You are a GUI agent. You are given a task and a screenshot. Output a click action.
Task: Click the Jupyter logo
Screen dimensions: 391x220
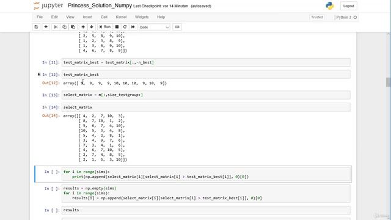click(x=48, y=5)
